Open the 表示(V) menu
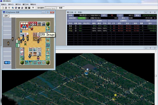This screenshot has height=105, width=158. pyautogui.click(x=18, y=4)
